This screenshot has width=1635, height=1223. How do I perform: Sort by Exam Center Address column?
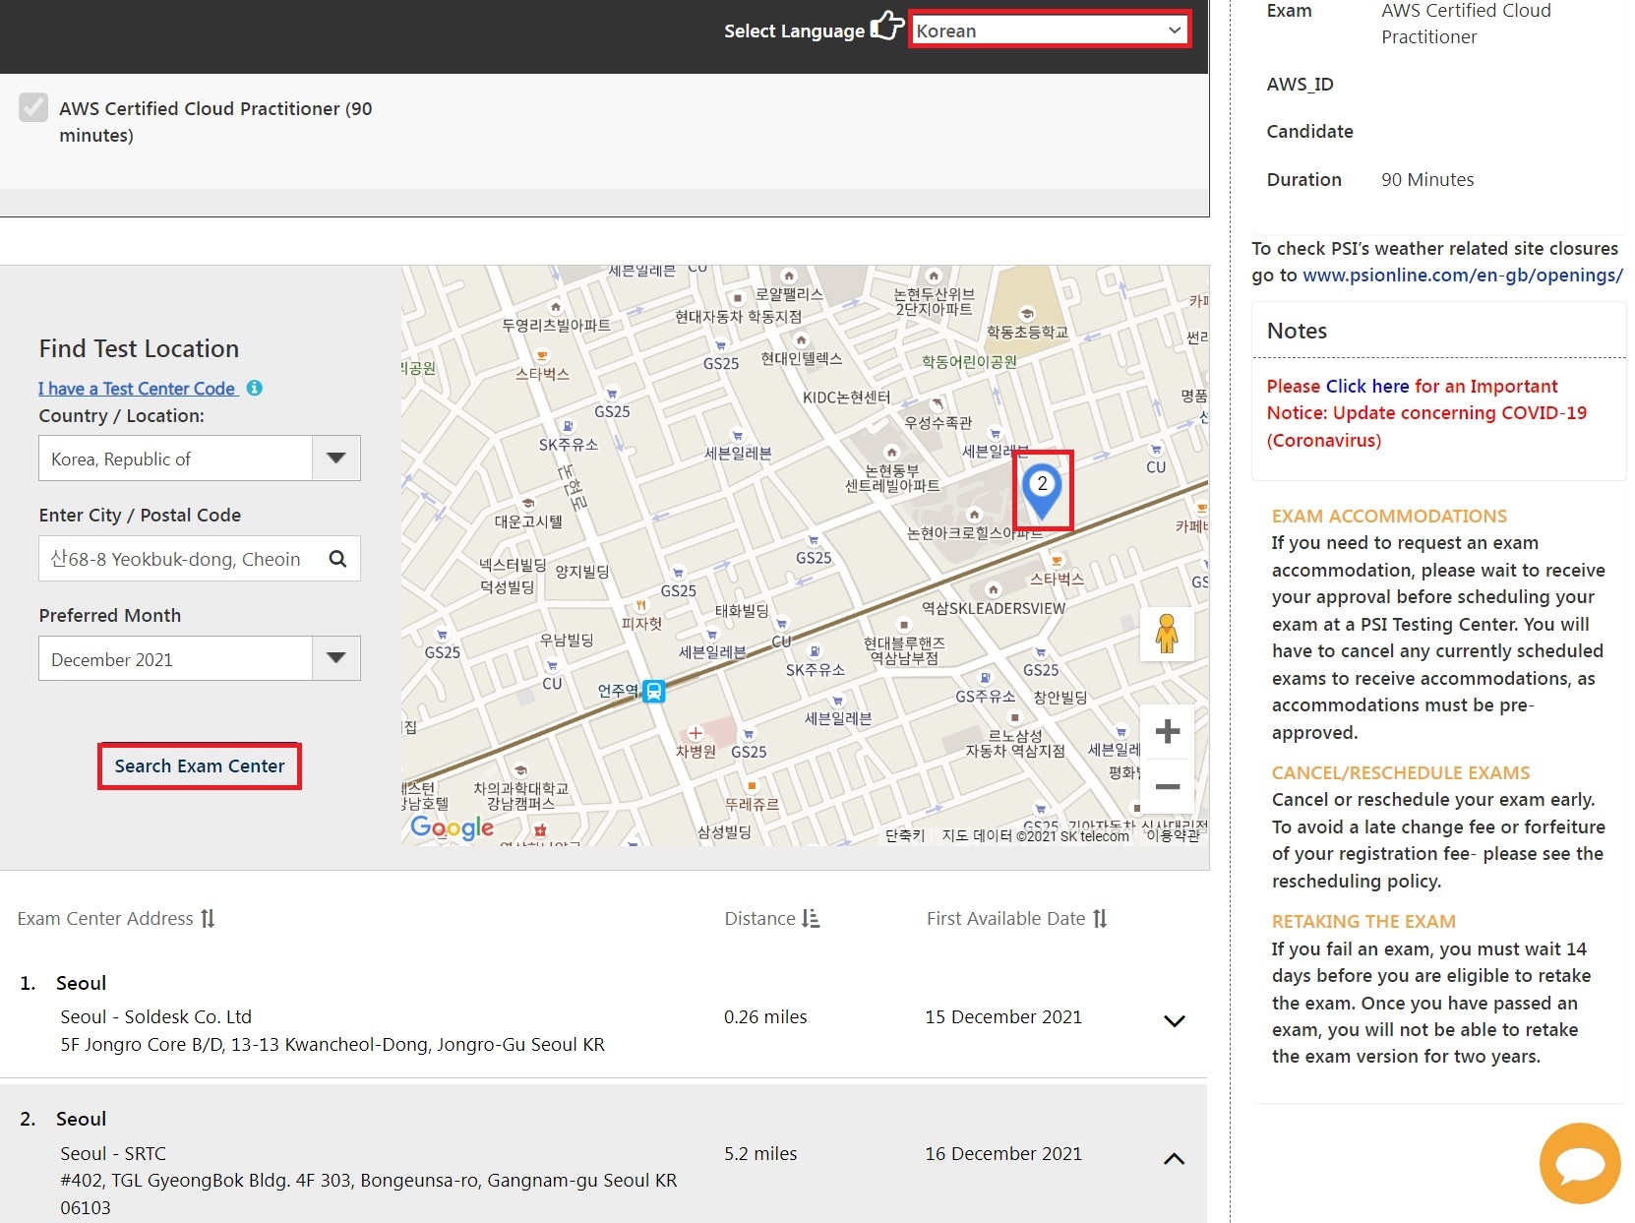(116, 919)
